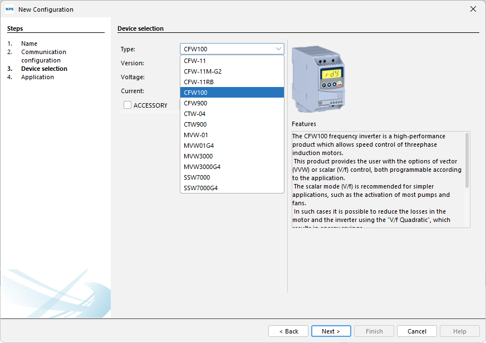Click the Communication configuration step
This screenshot has width=486, height=343.
(x=43, y=56)
